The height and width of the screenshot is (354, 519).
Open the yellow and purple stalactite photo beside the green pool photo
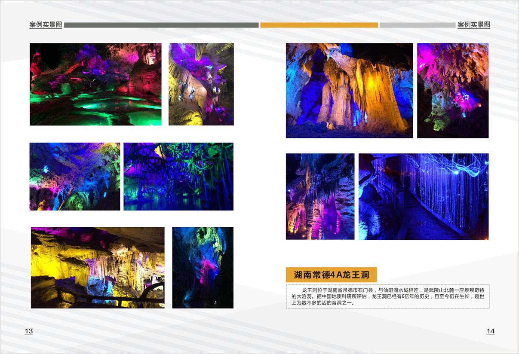pyautogui.click(x=201, y=84)
